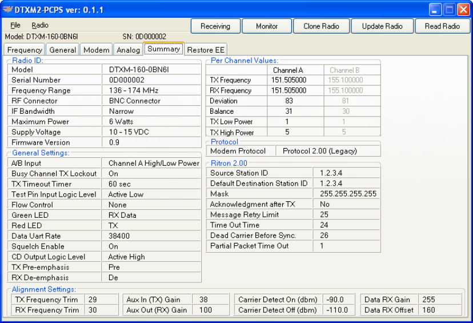This screenshot has height=323, width=473.
Task: Select the Summary tab
Action: [x=163, y=49]
